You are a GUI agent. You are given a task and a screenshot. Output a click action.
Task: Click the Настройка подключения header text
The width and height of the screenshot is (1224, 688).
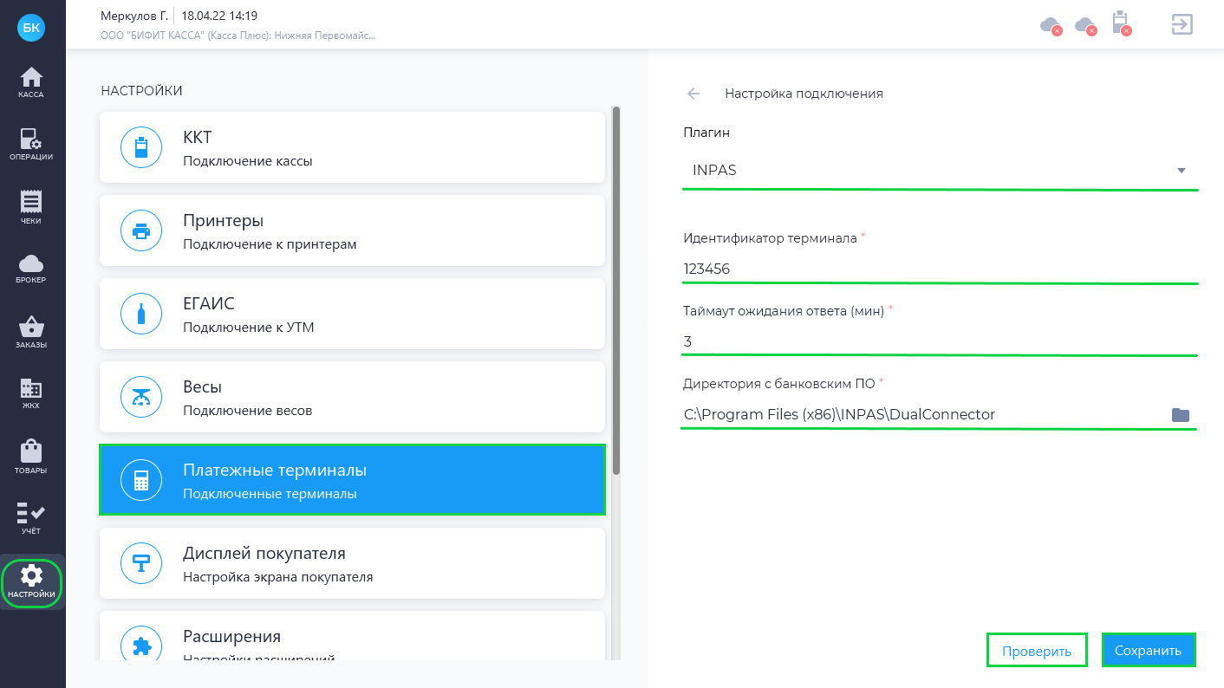(804, 94)
